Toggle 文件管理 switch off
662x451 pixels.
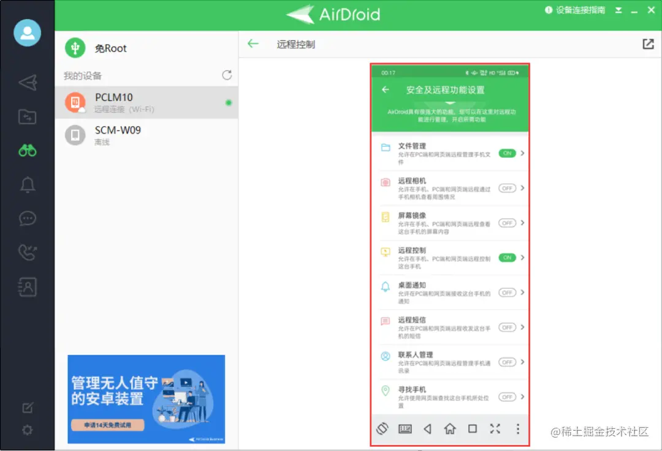pyautogui.click(x=507, y=153)
